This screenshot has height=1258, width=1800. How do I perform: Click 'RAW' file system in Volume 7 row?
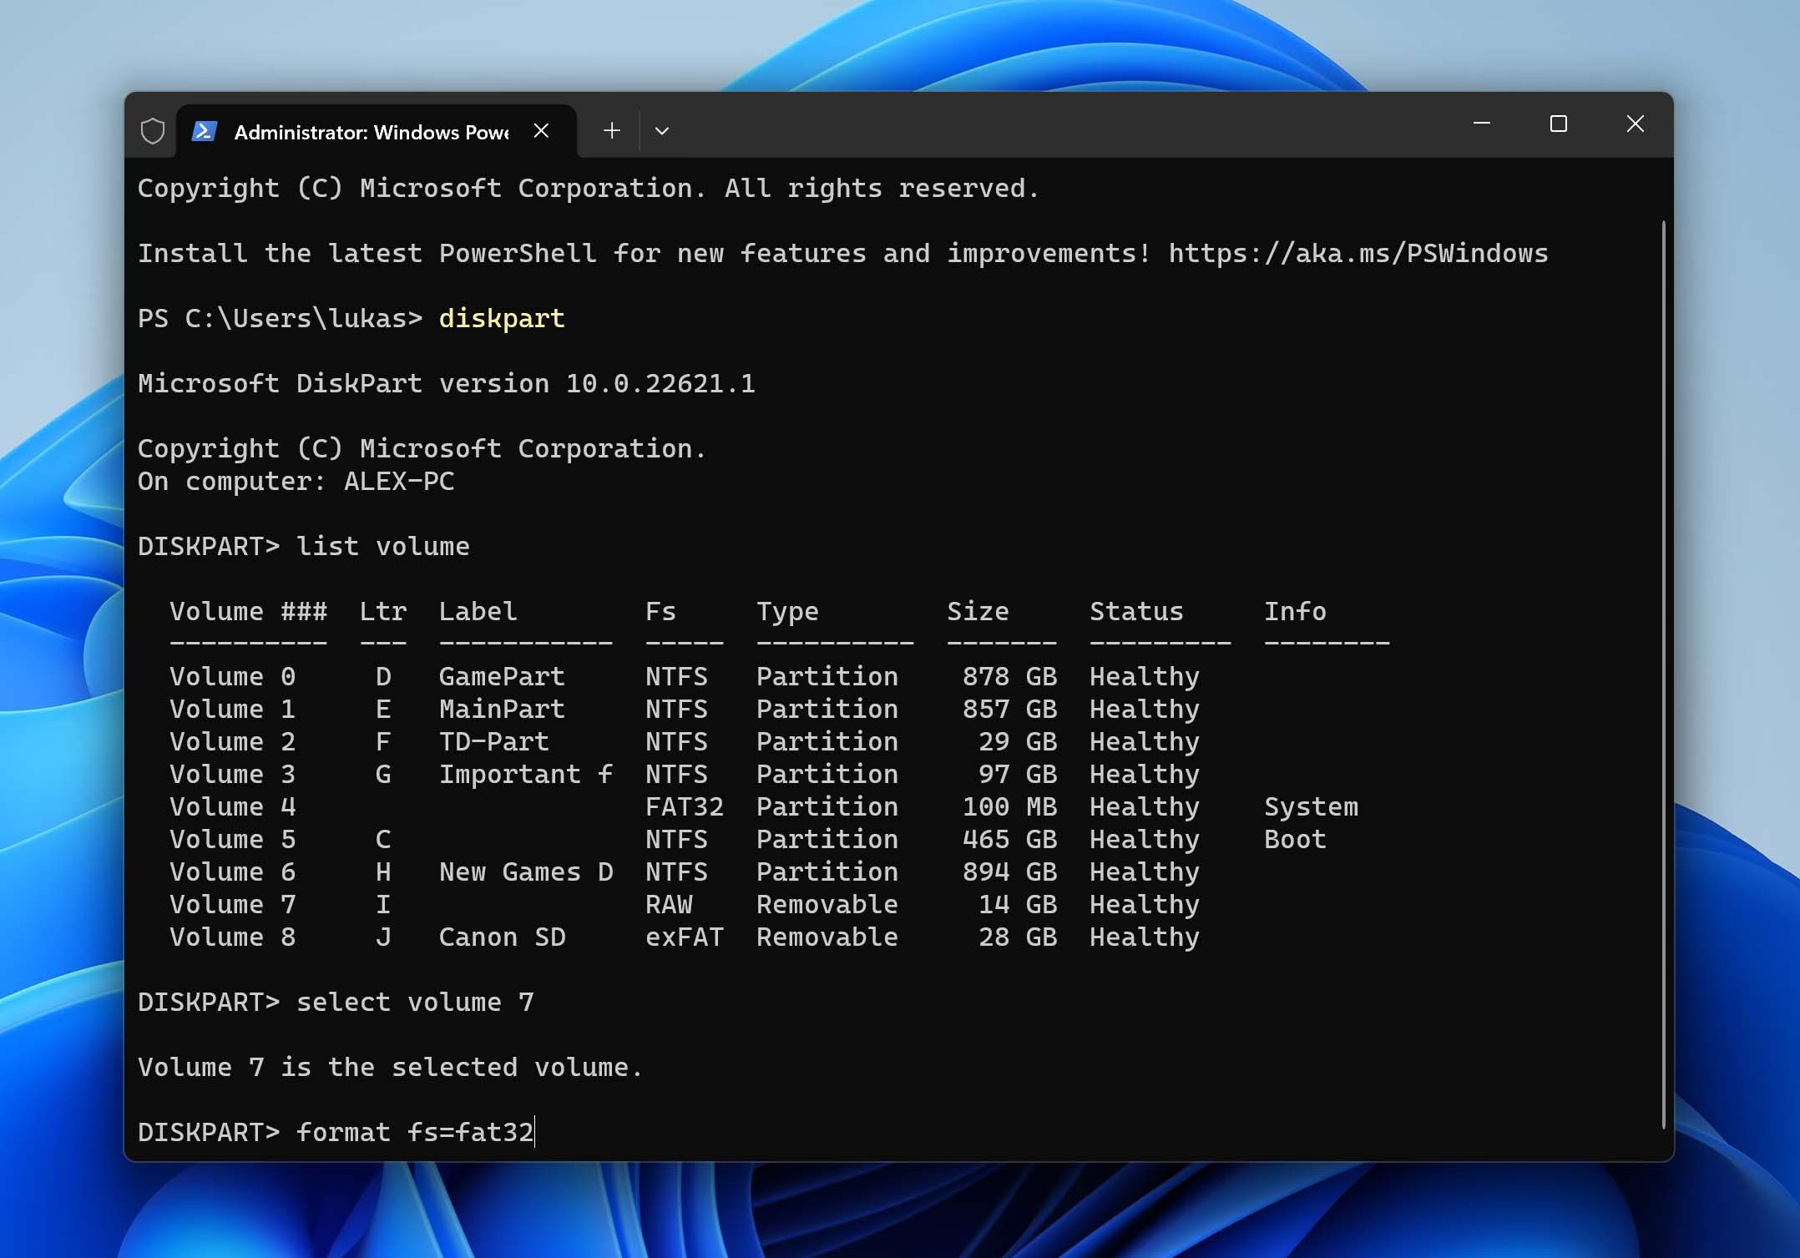[x=669, y=904]
